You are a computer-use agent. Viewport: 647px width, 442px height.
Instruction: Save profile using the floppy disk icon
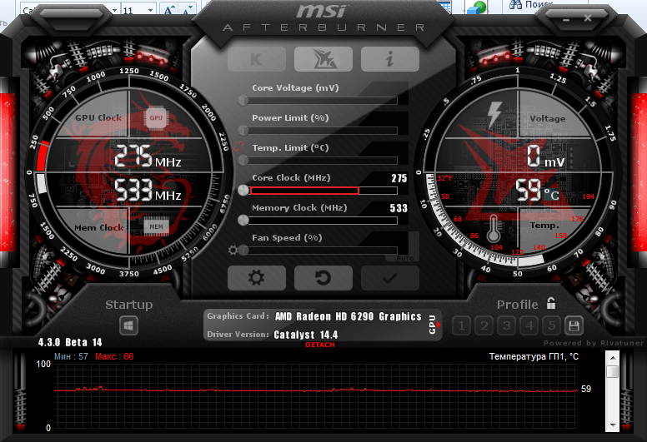click(574, 325)
